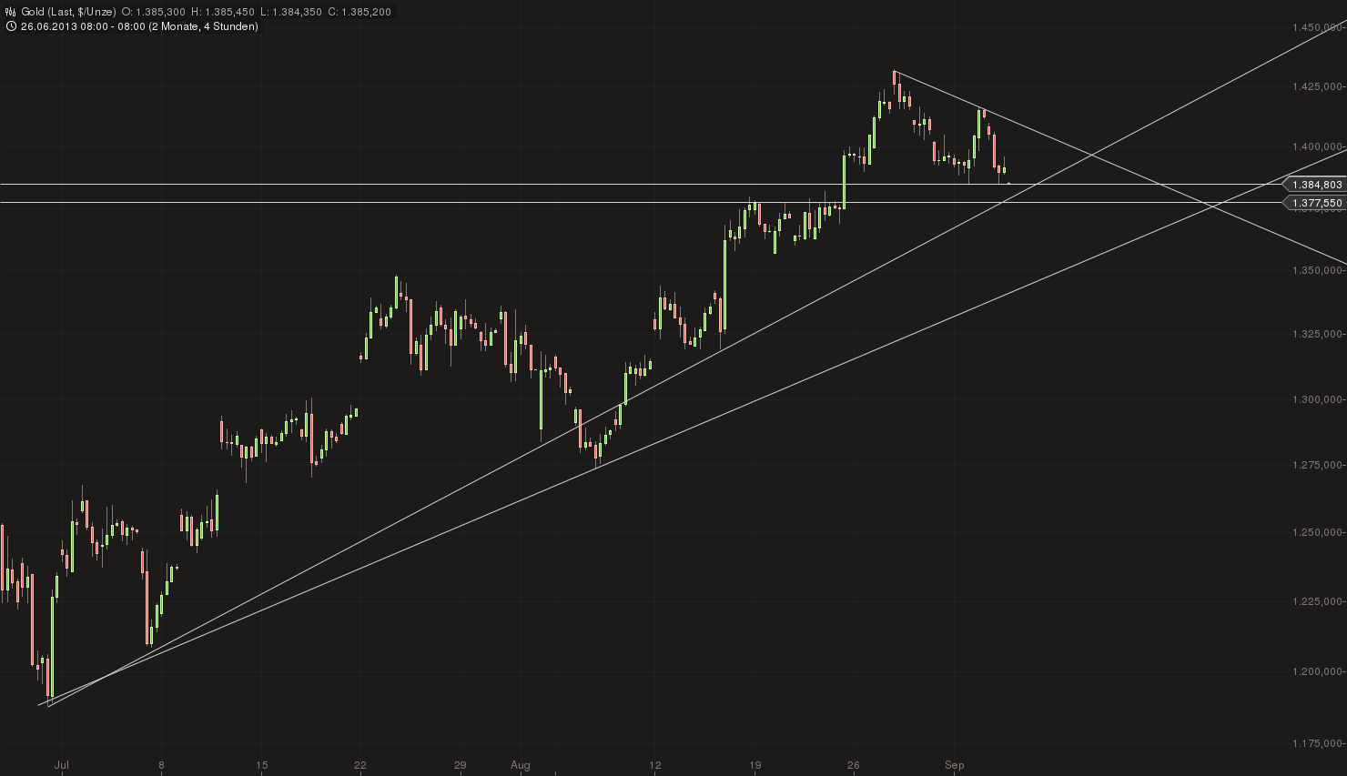The width and height of the screenshot is (1347, 776).
Task: Click the candlestick chart type icon
Action: [x=11, y=10]
